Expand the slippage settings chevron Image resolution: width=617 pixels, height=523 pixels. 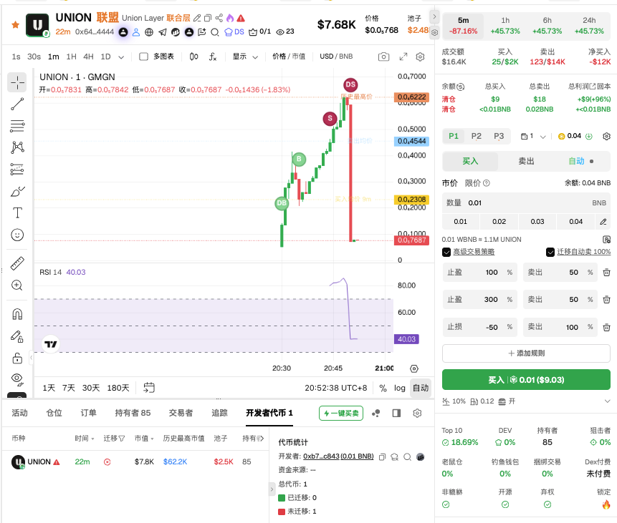click(x=607, y=401)
